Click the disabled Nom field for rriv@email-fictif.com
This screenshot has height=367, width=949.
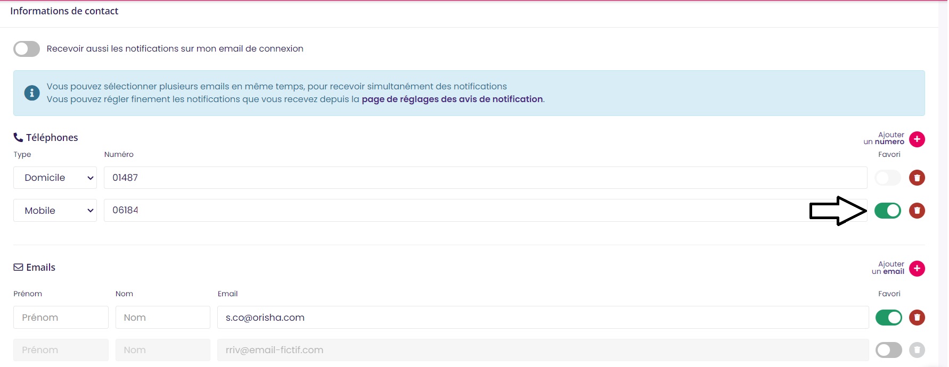click(x=163, y=350)
